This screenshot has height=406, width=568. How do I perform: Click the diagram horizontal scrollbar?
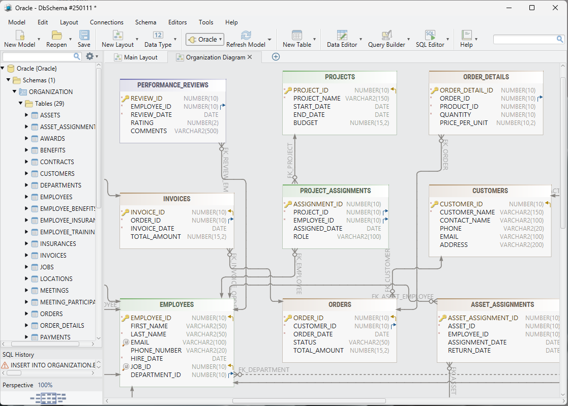click(309, 400)
